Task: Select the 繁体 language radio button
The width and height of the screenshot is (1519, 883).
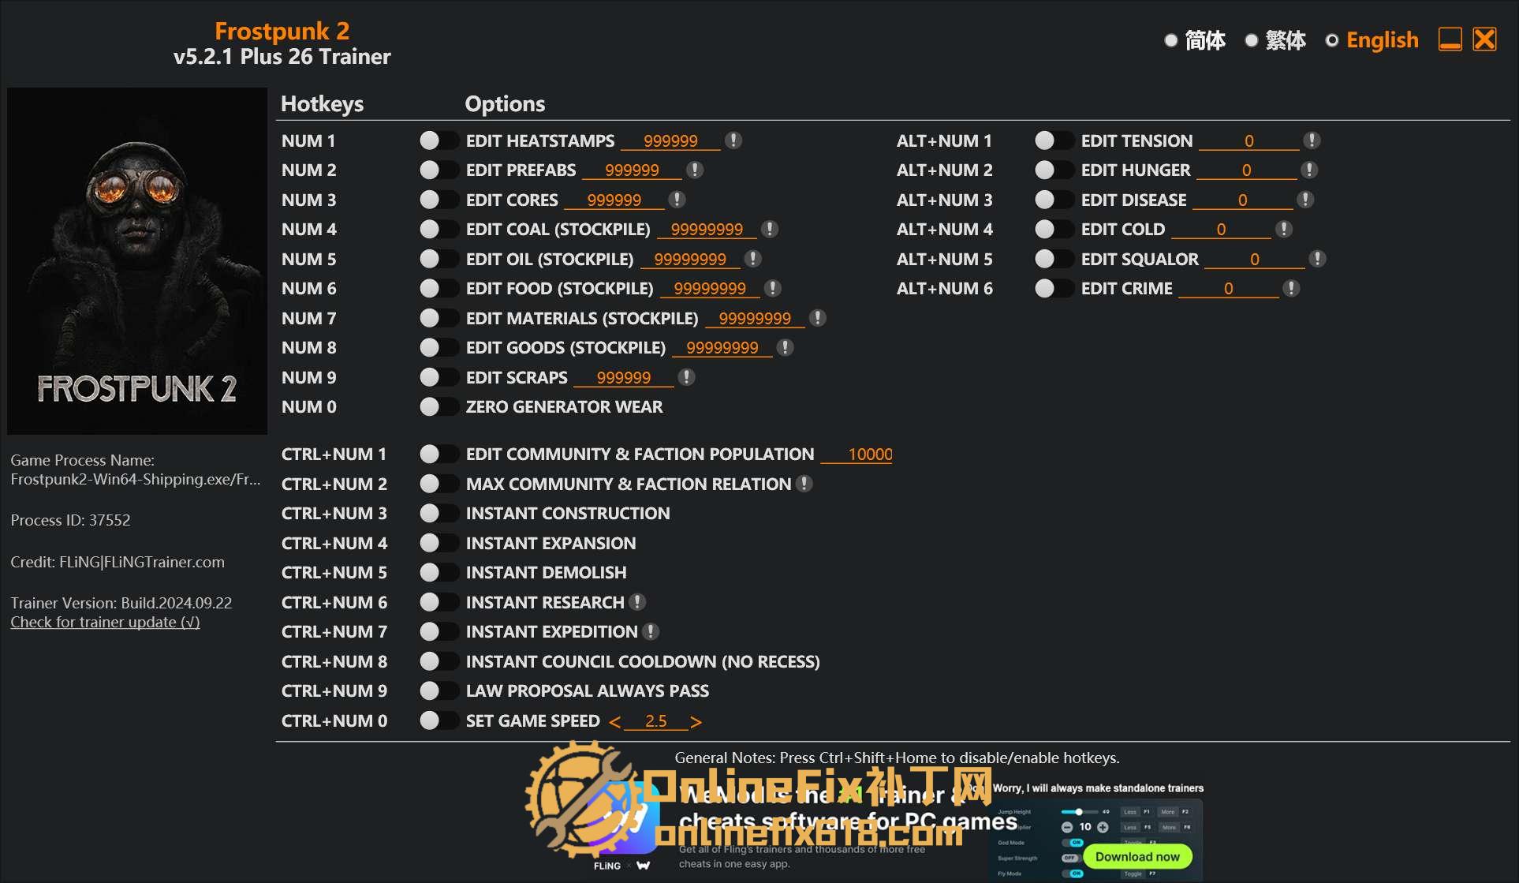Action: pos(1252,40)
